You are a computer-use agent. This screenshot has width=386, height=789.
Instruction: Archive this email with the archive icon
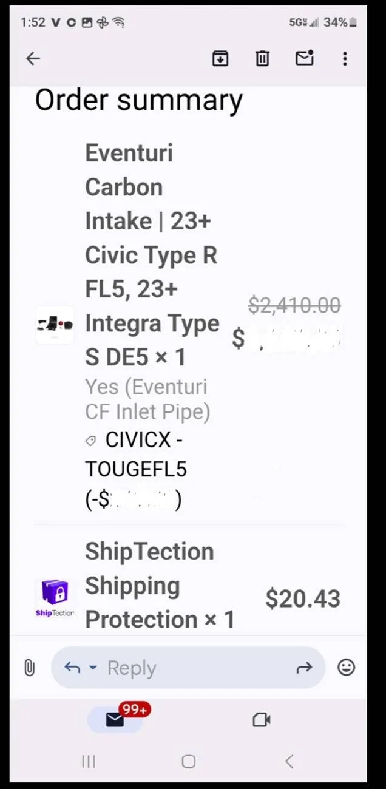pos(220,58)
